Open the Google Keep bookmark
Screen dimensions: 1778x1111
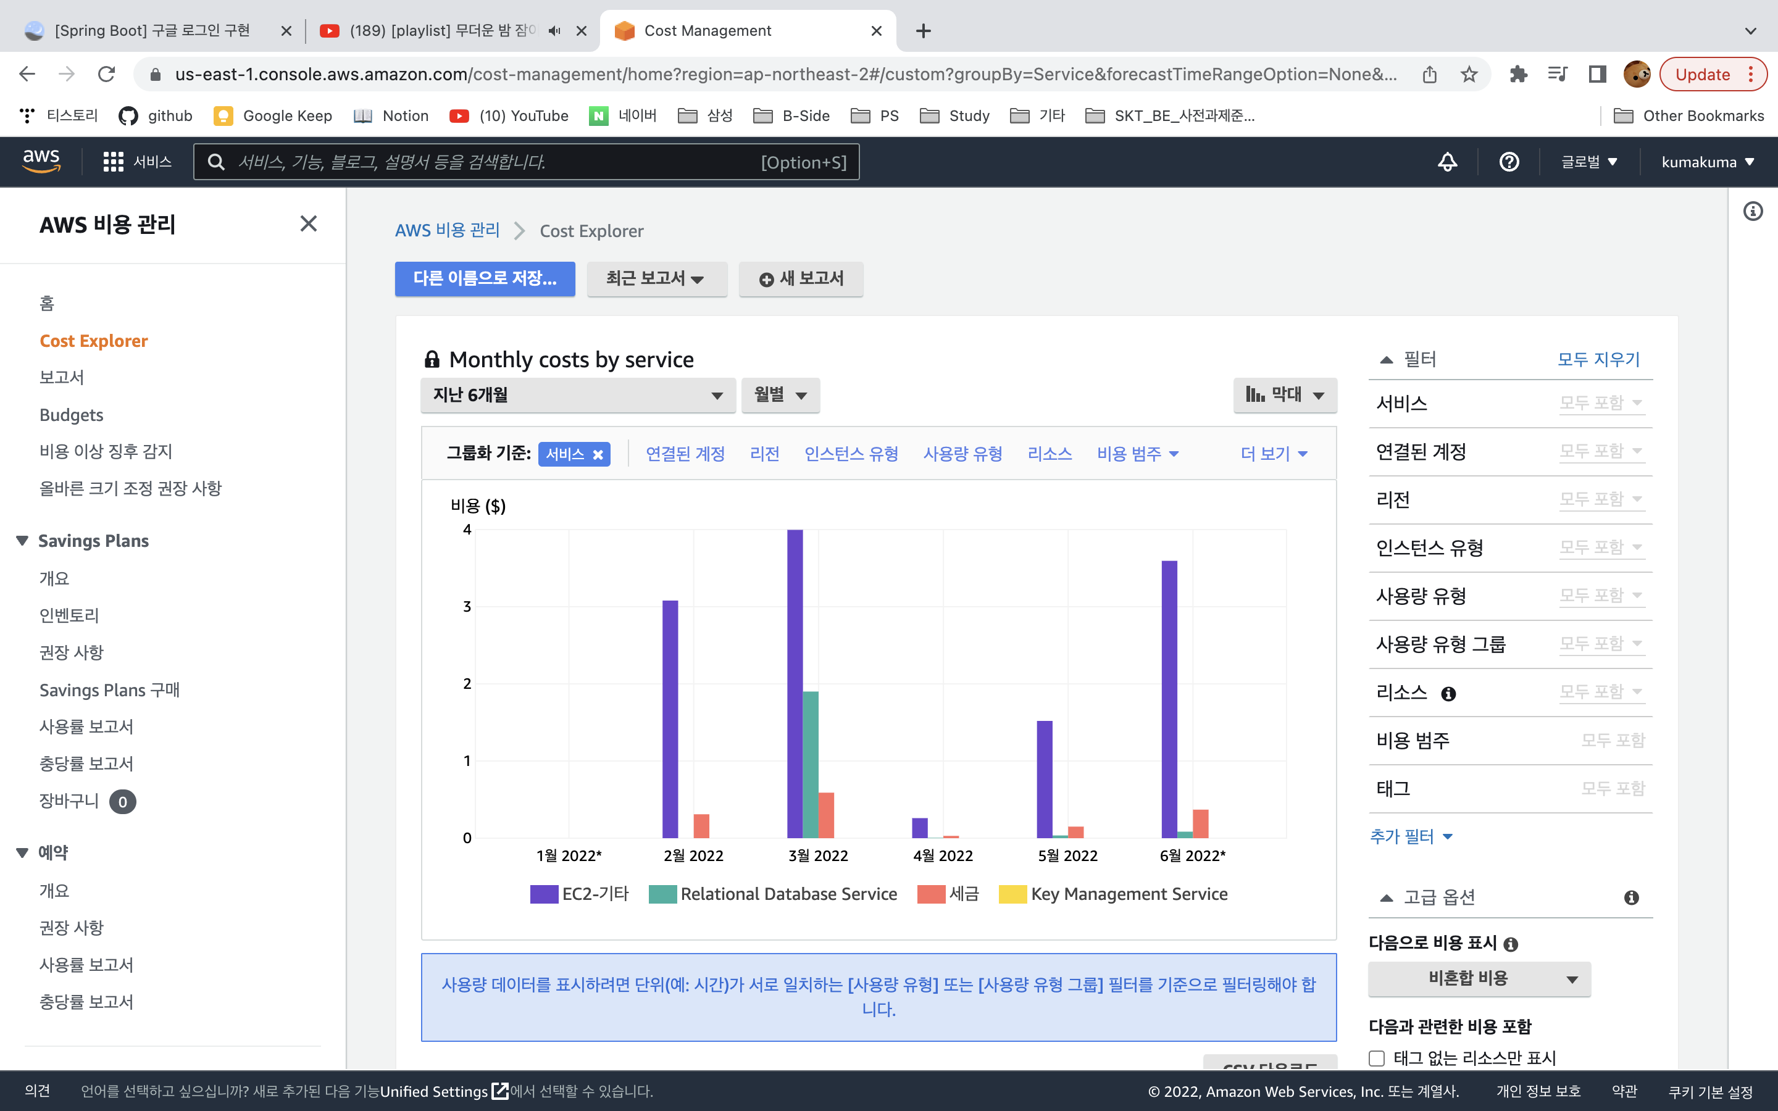click(x=273, y=115)
